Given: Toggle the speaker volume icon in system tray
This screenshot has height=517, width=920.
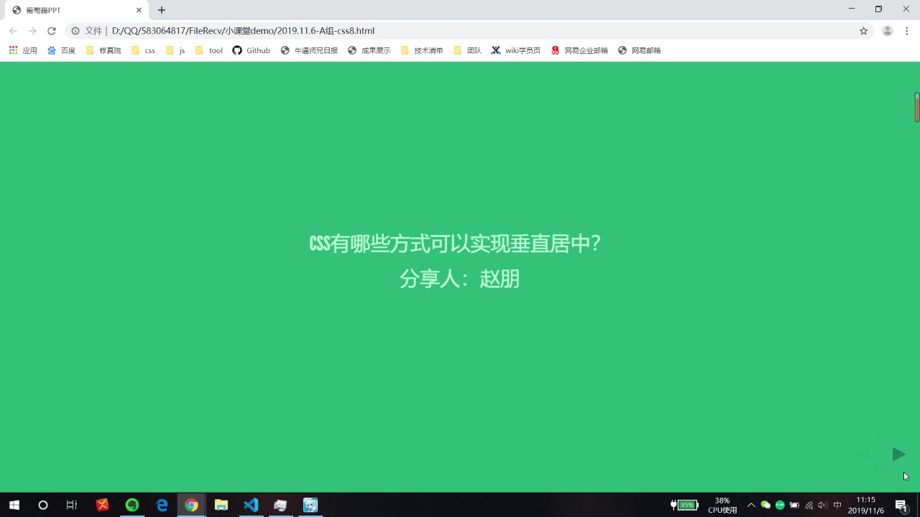Looking at the screenshot, I should (822, 505).
